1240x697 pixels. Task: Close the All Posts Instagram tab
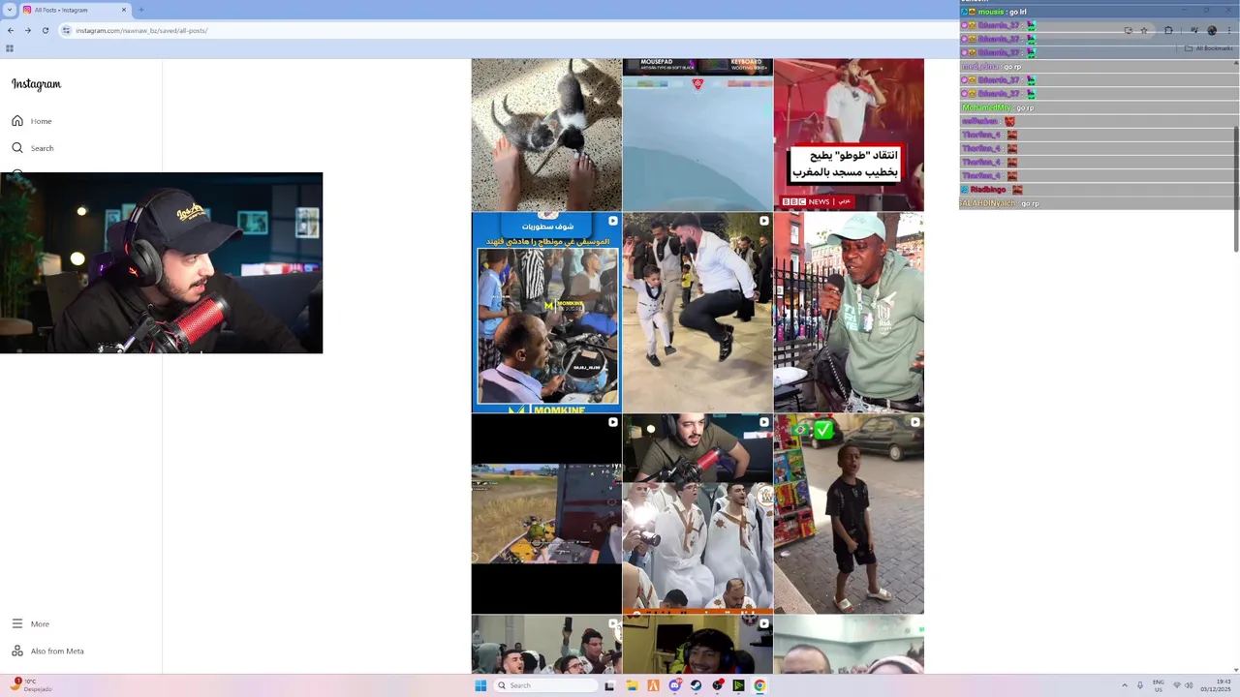124,10
